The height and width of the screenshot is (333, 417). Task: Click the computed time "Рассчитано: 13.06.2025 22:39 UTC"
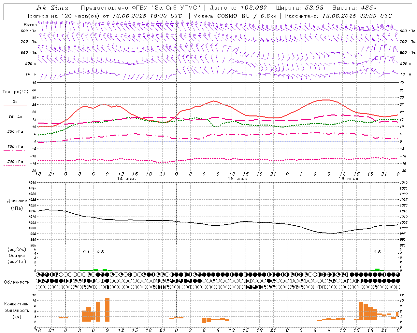coord(338,16)
